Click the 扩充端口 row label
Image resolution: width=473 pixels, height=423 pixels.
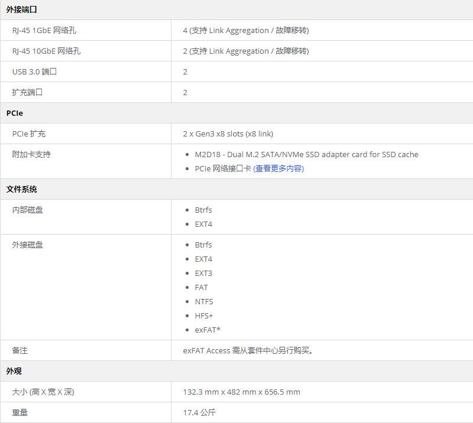(x=27, y=92)
